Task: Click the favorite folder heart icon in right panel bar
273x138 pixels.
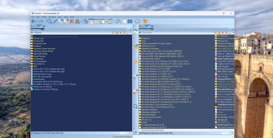Action: tap(219, 33)
